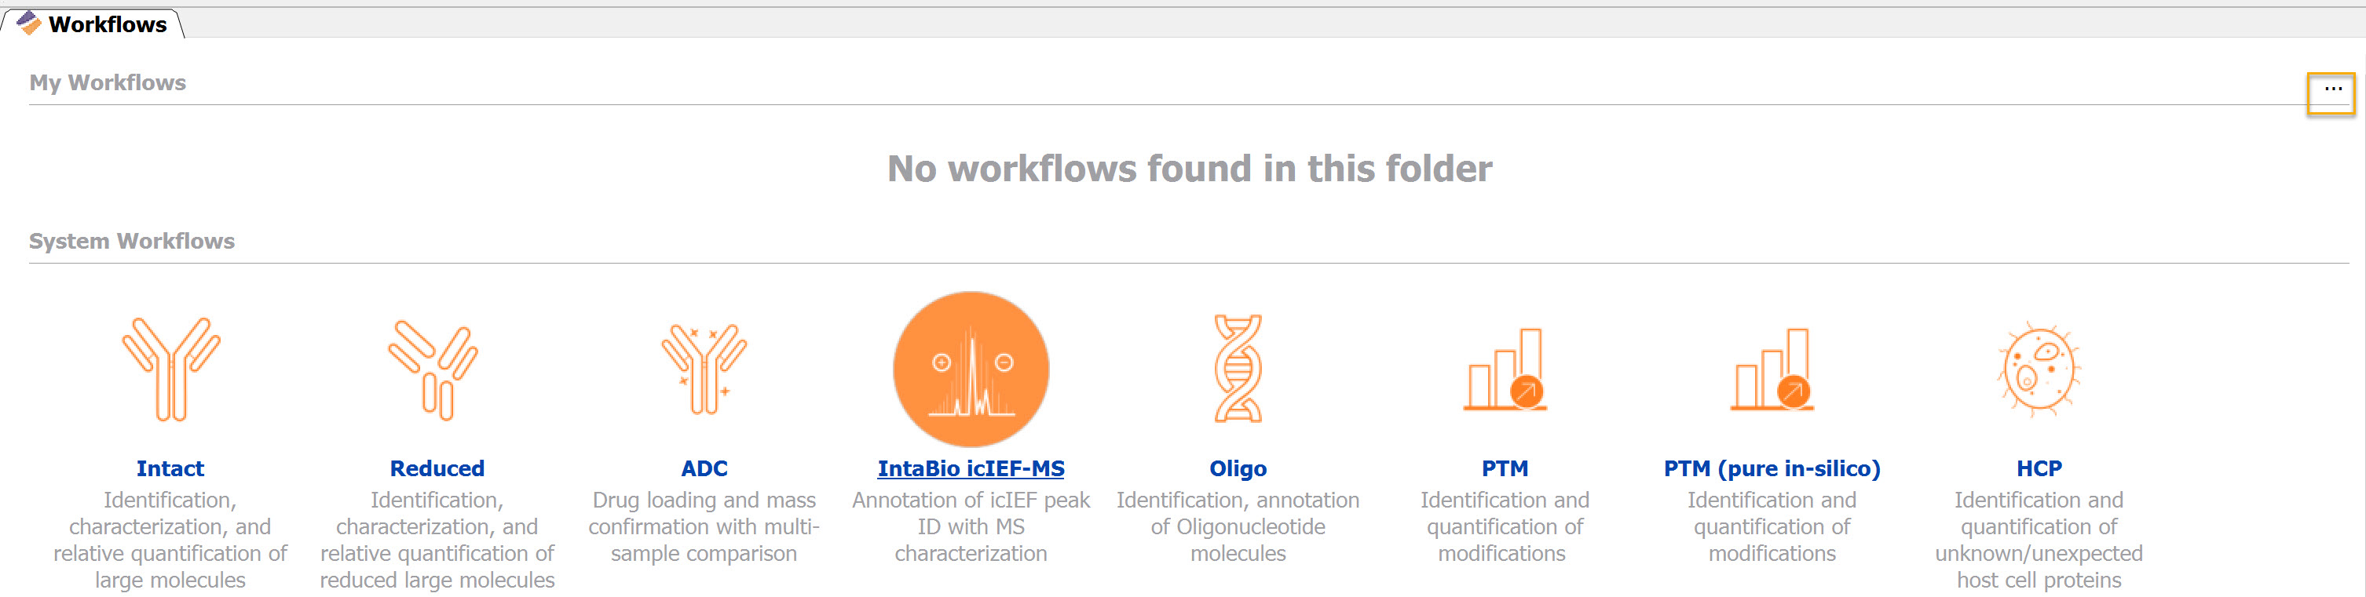Click the Workflows tab pencil icon
The width and height of the screenshot is (2366, 597).
point(29,23)
